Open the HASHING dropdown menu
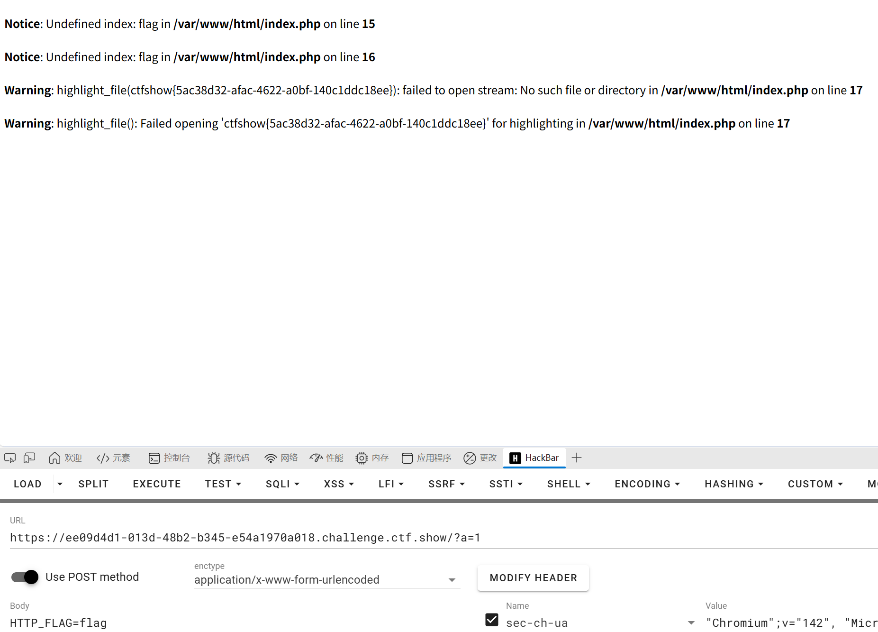Image resolution: width=878 pixels, height=632 pixels. click(x=734, y=484)
